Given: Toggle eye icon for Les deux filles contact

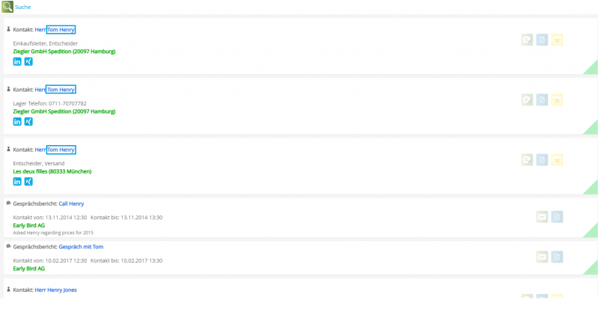Looking at the screenshot, I should (557, 159).
